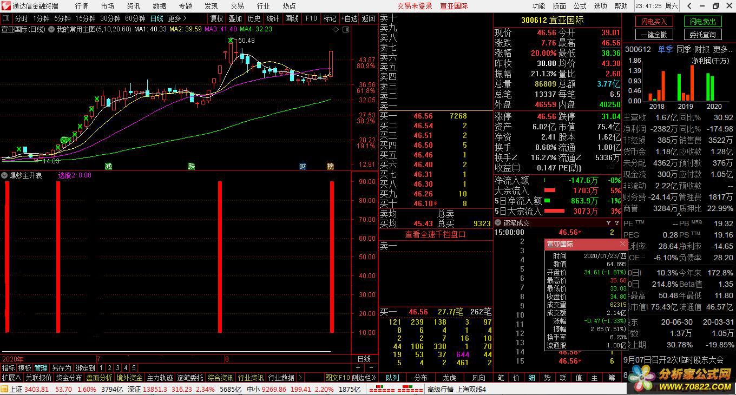Click the green X signal marker near 50.48
Image resolution: width=736 pixels, height=395 pixels.
[231, 40]
